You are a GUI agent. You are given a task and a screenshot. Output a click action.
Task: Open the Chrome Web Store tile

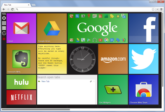point(144,90)
